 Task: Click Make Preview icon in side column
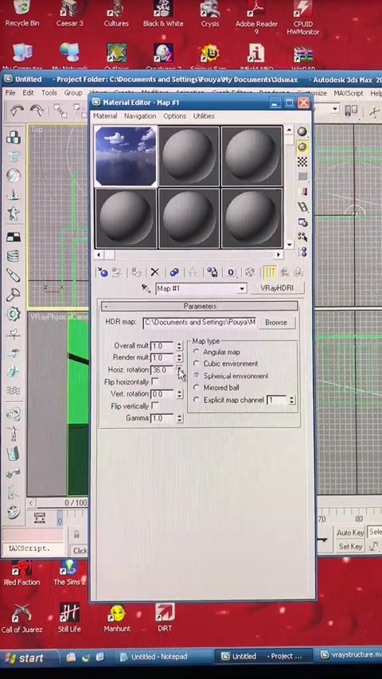(302, 207)
